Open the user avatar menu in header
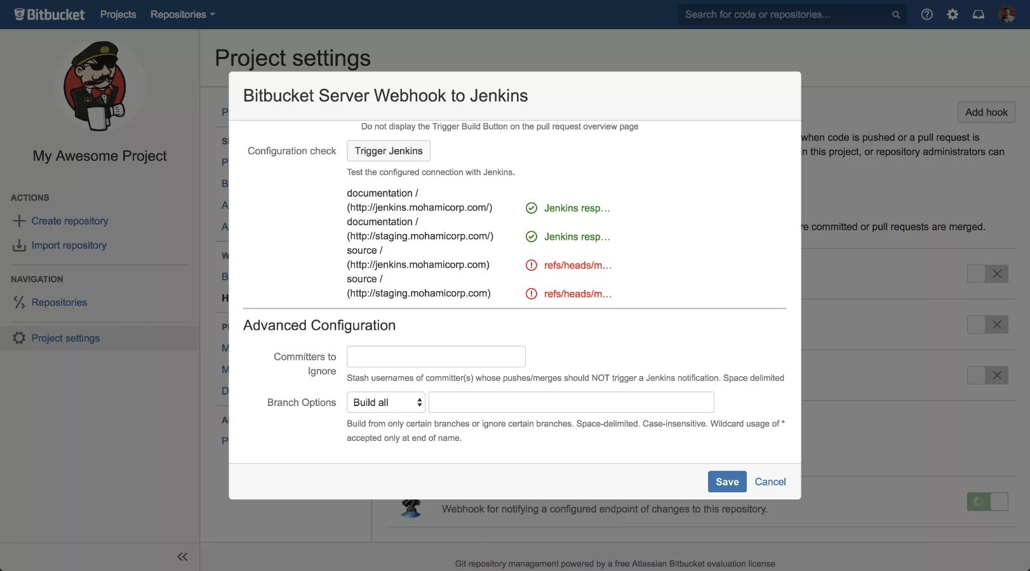The height and width of the screenshot is (571, 1030). [1007, 14]
